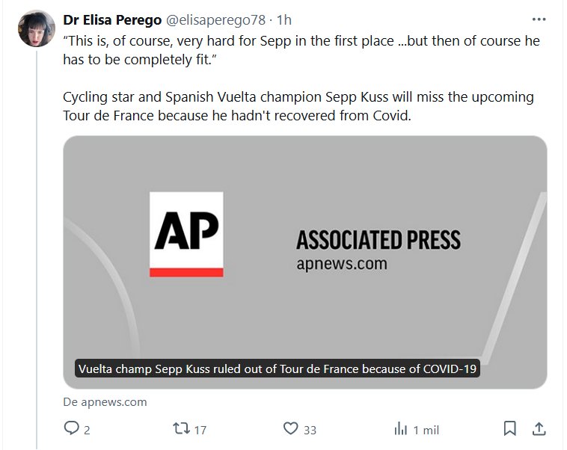Click the share arrow icon
This screenshot has width=567, height=450.
point(538,429)
